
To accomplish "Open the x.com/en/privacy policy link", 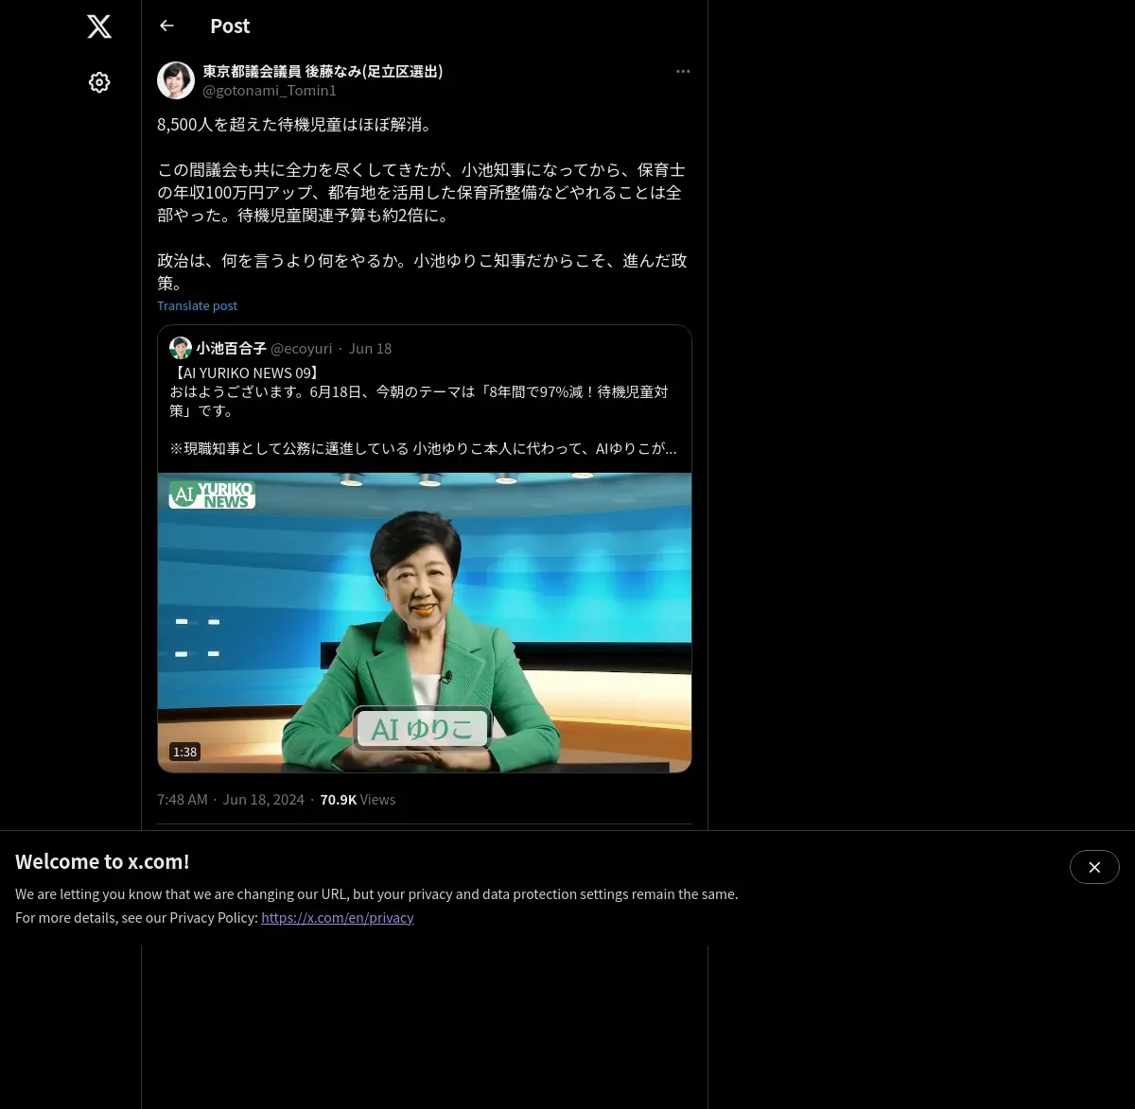I will (x=338, y=917).
